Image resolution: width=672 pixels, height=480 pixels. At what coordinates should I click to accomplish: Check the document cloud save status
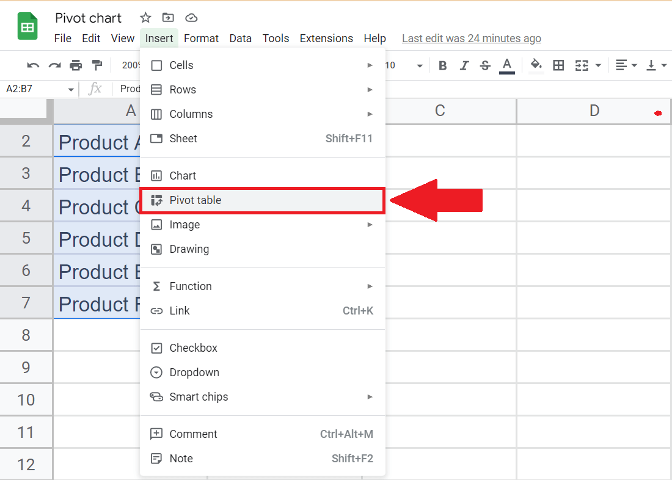191,18
